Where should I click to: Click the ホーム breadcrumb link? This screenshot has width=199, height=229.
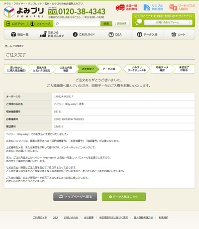[x=8, y=46]
